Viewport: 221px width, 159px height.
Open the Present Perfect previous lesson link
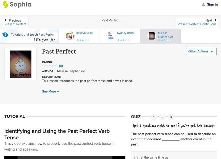pos(15,24)
